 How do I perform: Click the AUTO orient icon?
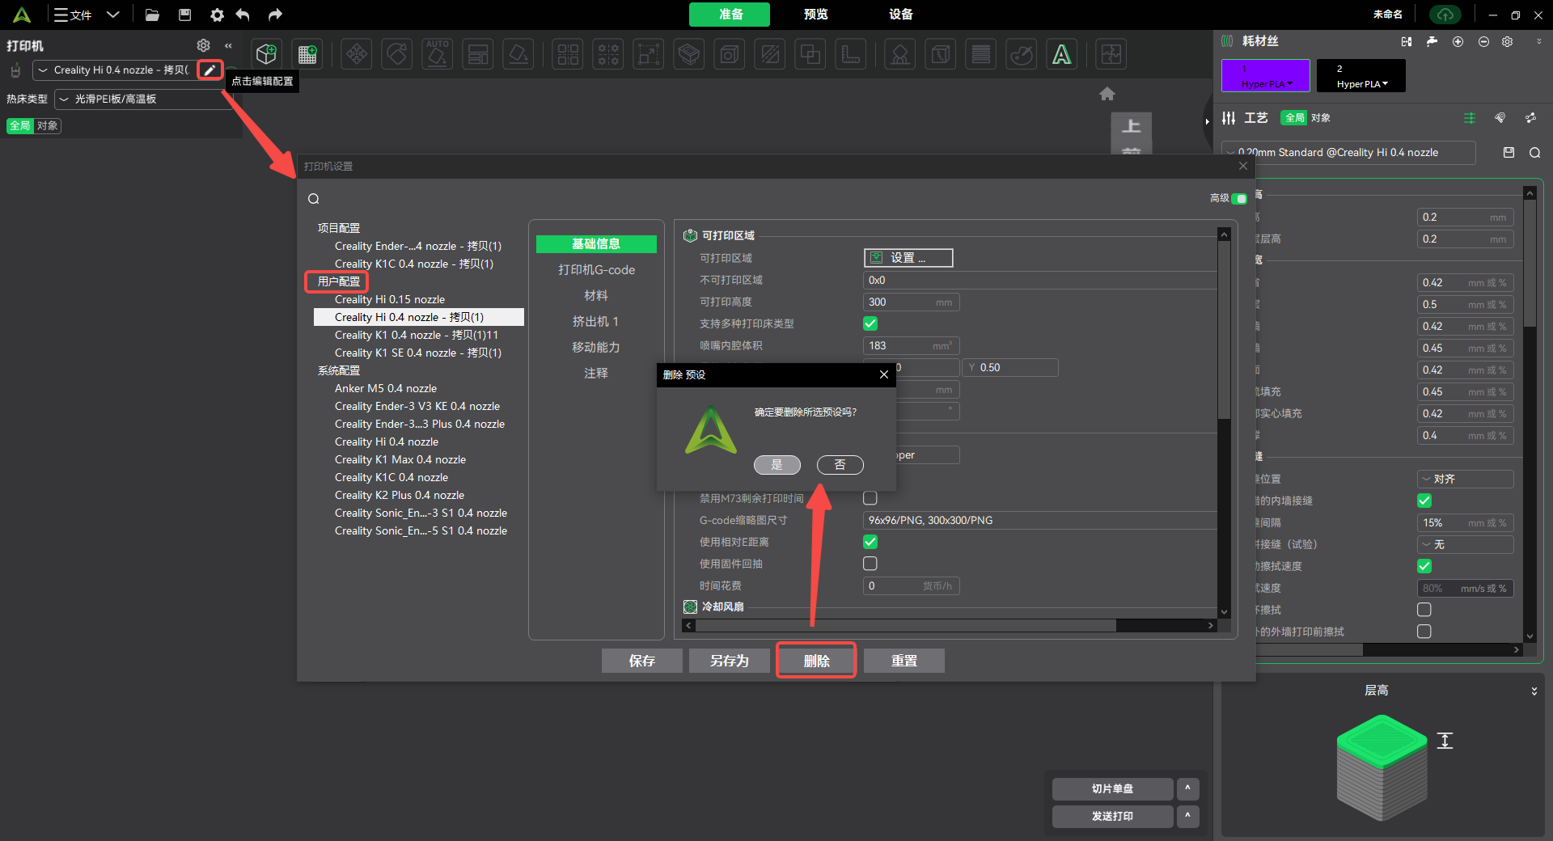pyautogui.click(x=438, y=54)
